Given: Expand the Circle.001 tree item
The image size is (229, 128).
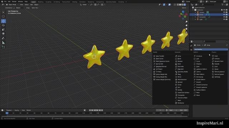Looking at the screenshot, I should [x=195, y=17].
